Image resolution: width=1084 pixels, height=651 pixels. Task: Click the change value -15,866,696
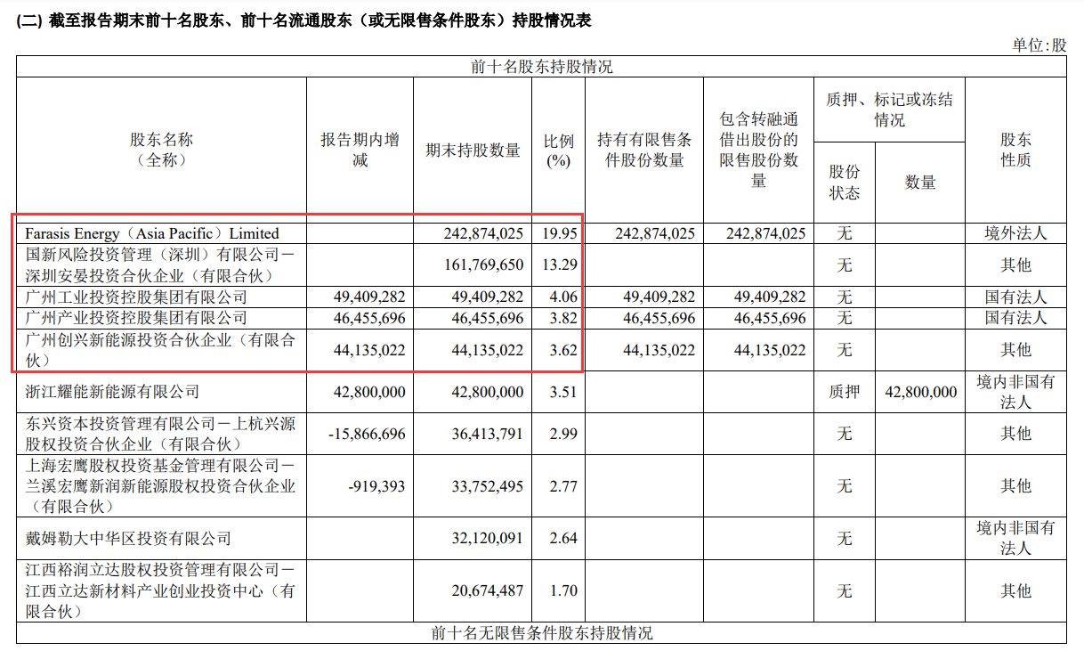(367, 434)
